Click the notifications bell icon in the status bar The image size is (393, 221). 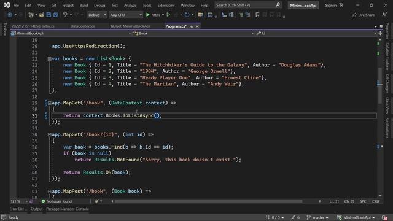(384, 217)
